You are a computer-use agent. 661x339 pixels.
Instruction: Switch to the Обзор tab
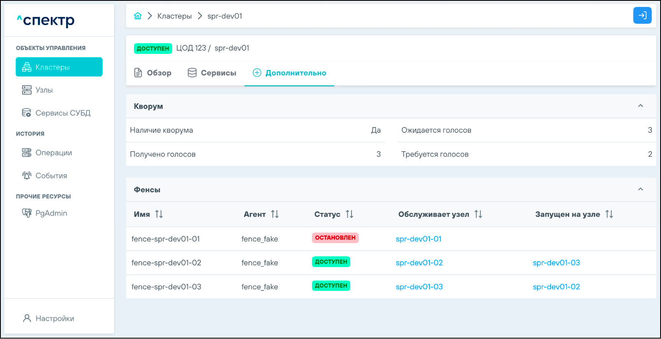pos(153,73)
